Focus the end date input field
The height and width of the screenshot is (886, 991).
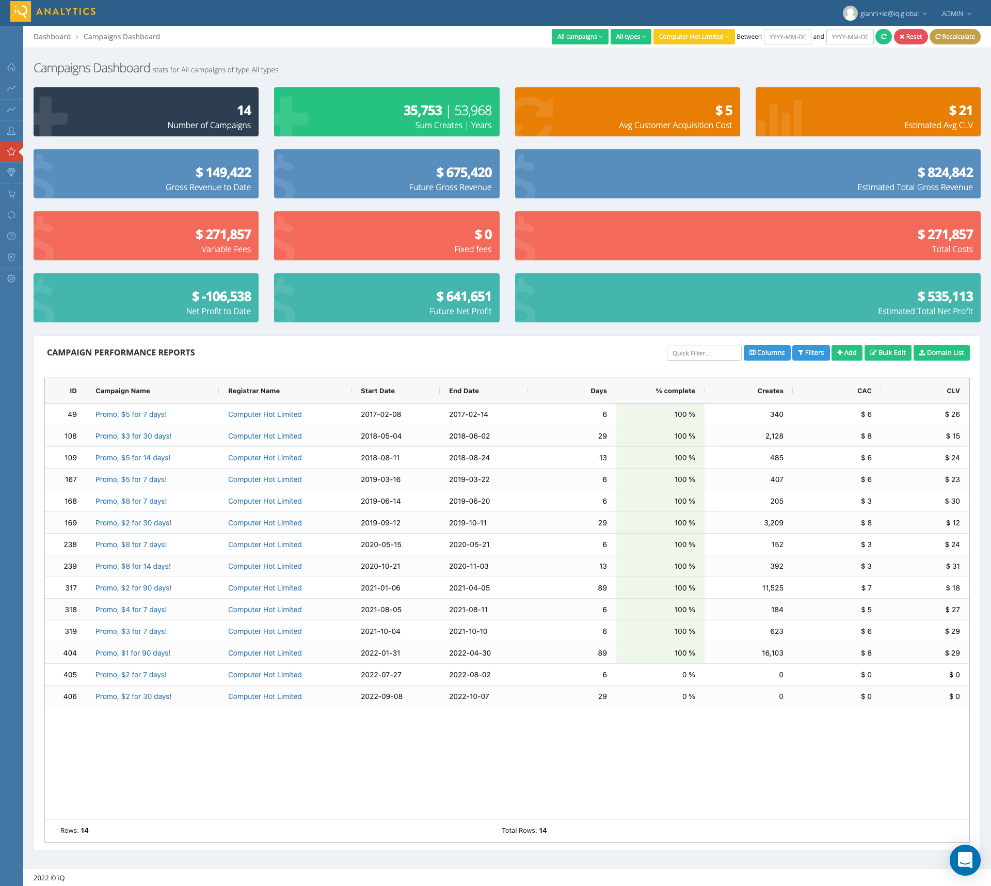(850, 37)
